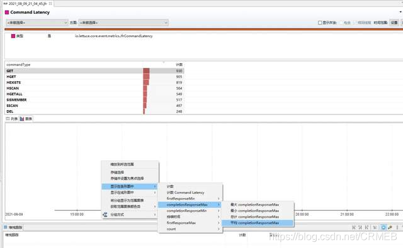Select the DEL row
The image size is (403, 248).
click(x=94, y=111)
